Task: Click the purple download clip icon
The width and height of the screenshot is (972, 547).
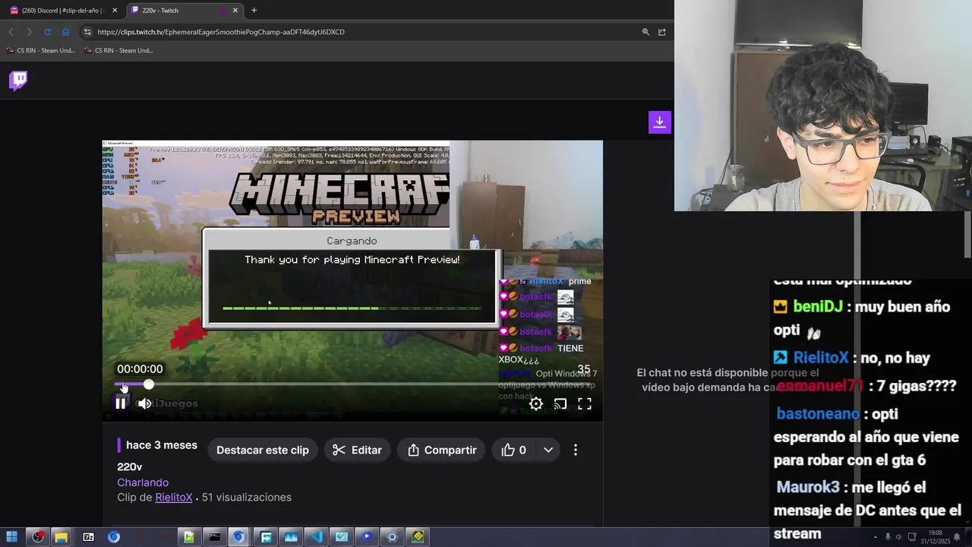Action: (x=659, y=122)
